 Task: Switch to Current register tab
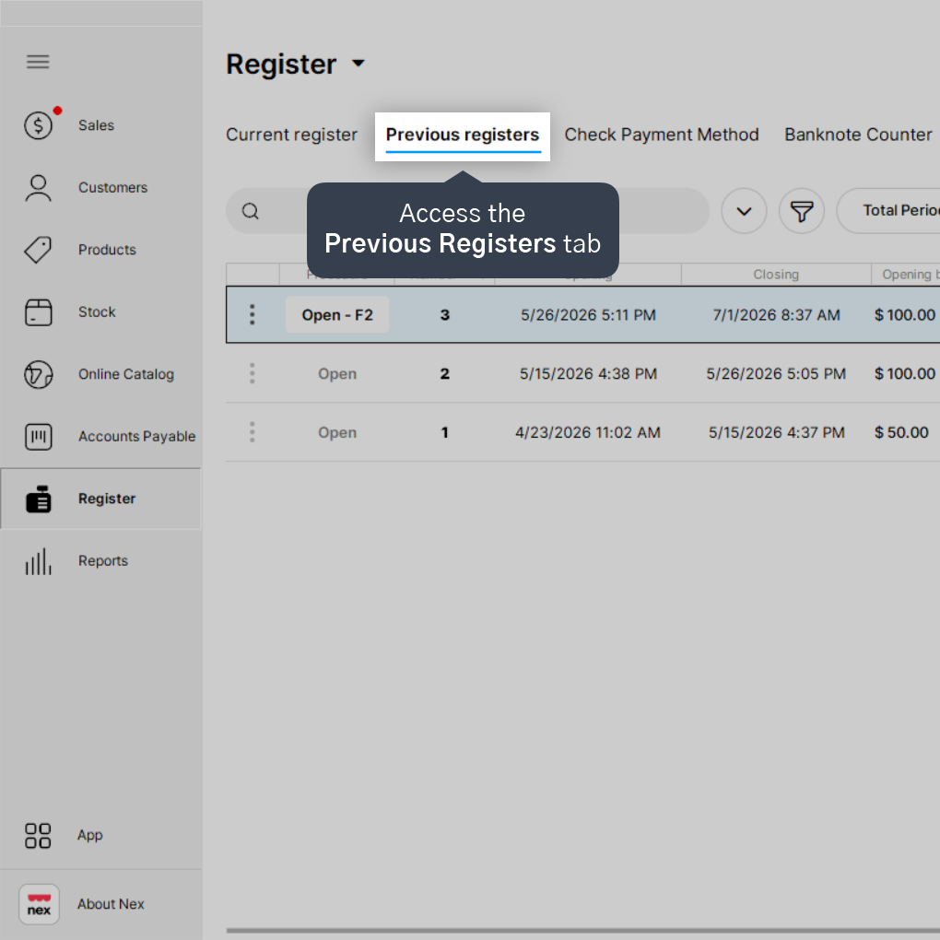pyautogui.click(x=291, y=135)
